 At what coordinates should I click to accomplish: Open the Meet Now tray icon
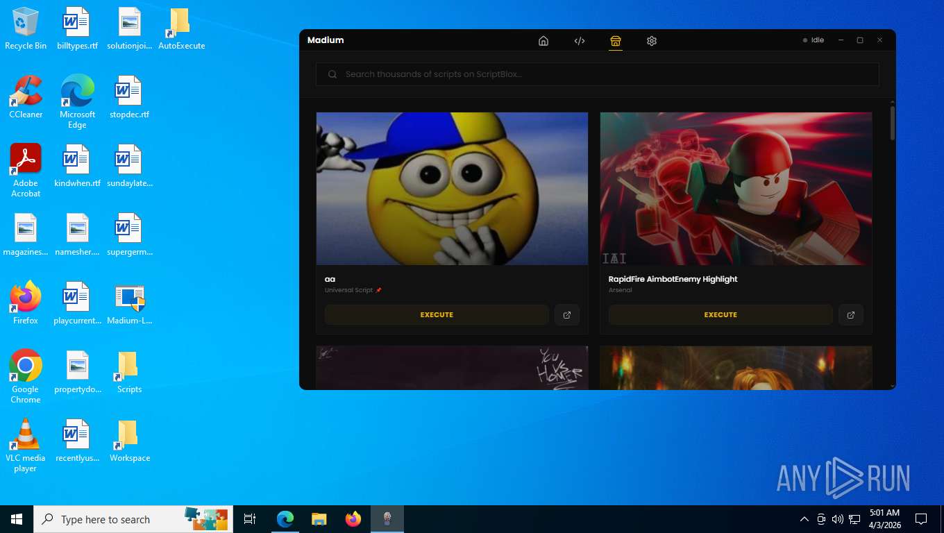(x=821, y=519)
